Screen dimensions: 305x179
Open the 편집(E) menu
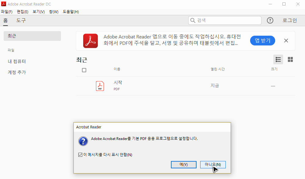[x=23, y=12]
